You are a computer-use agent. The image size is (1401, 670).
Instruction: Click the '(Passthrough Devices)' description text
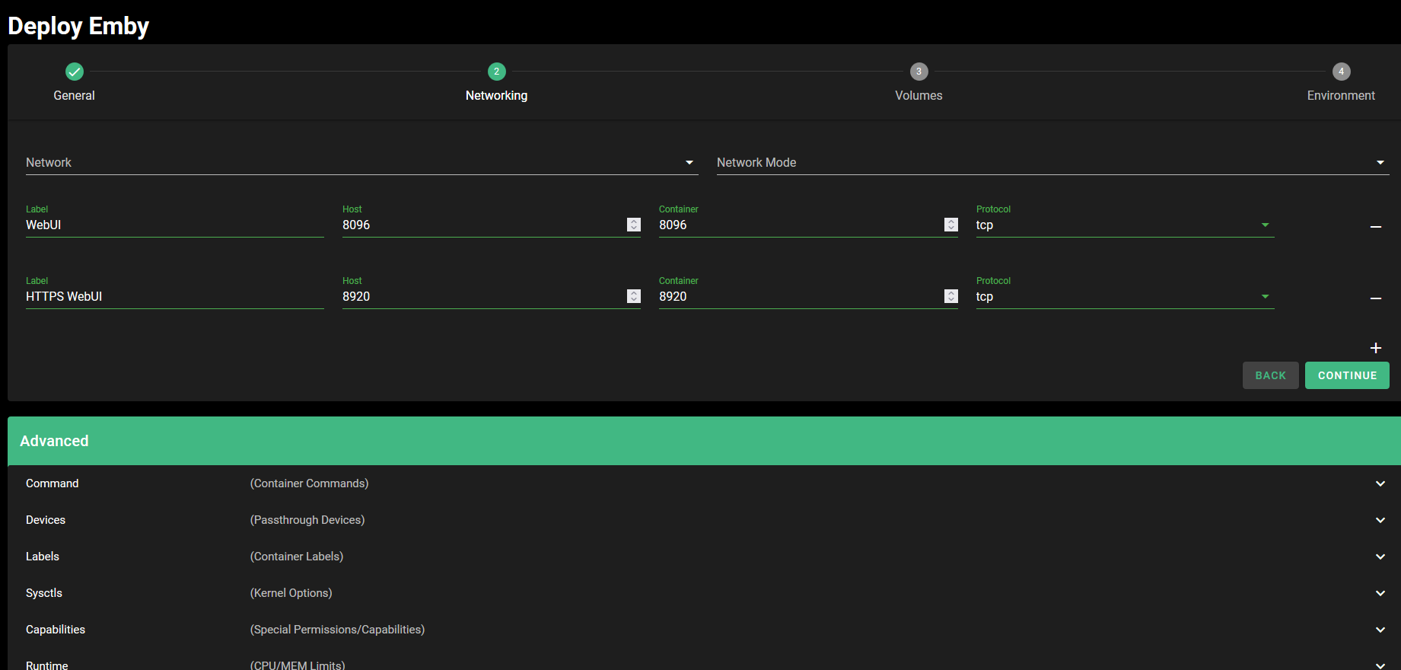click(x=307, y=520)
